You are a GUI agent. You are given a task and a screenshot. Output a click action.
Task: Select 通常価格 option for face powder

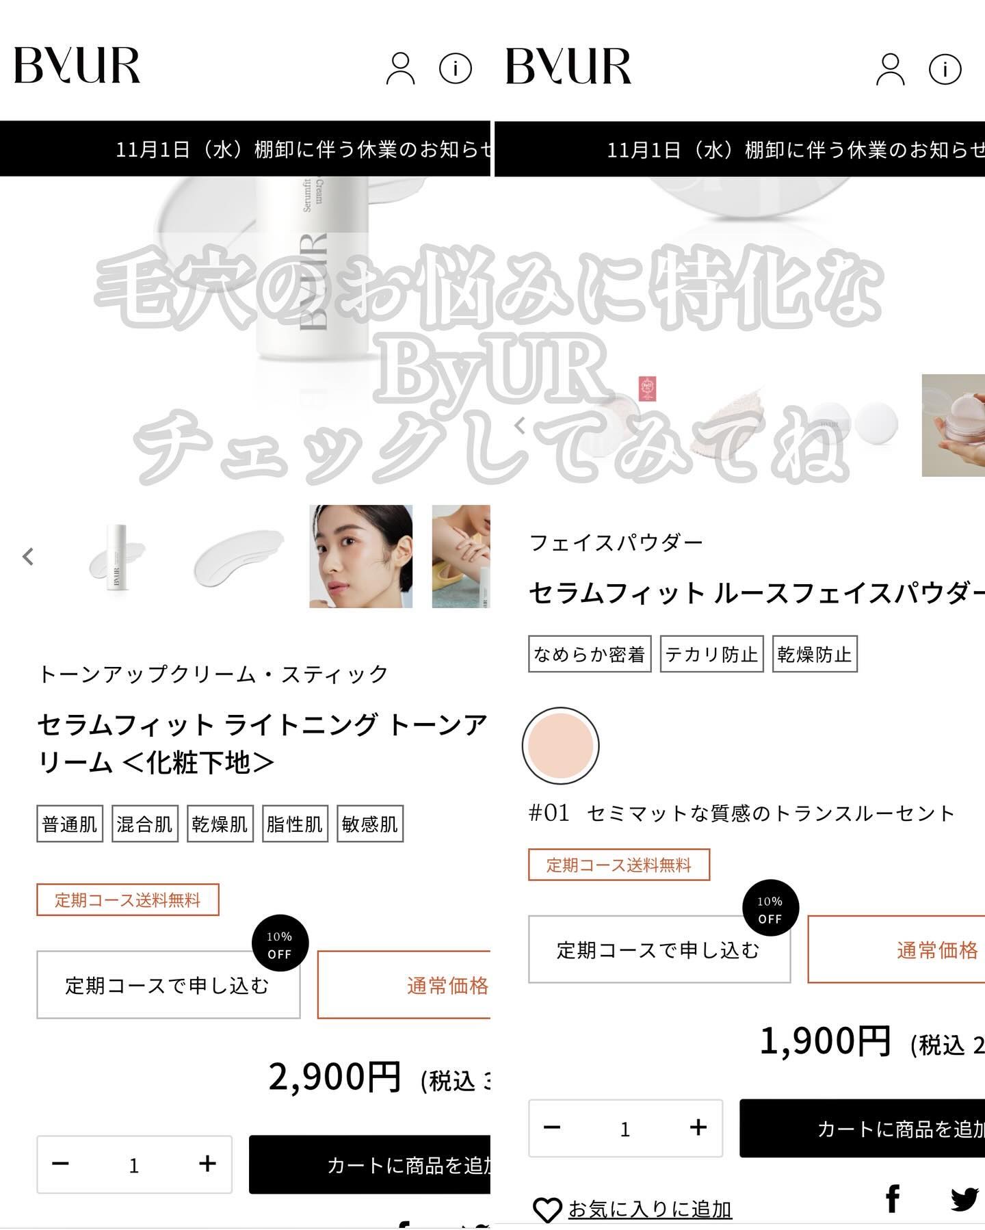coord(896,950)
